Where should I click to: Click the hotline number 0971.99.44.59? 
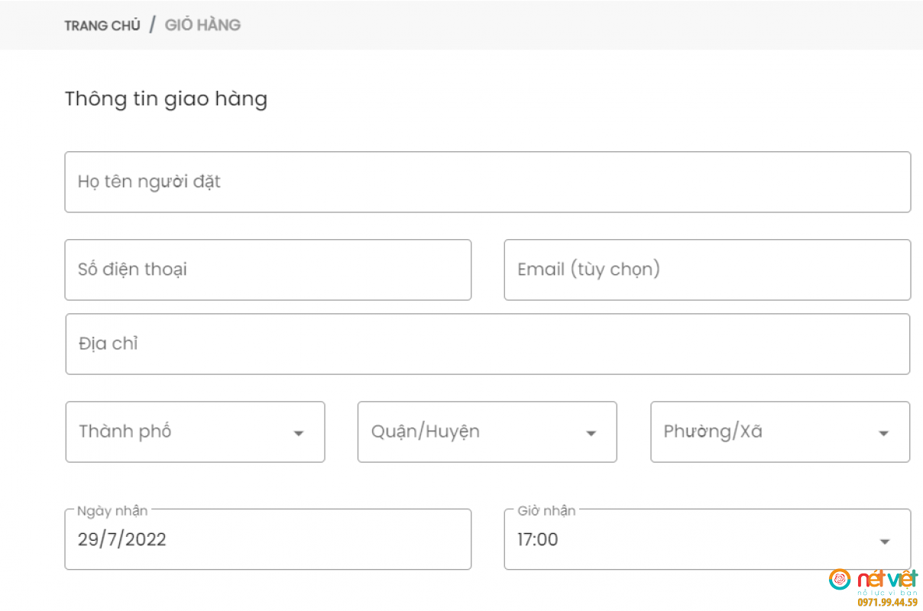(886, 603)
